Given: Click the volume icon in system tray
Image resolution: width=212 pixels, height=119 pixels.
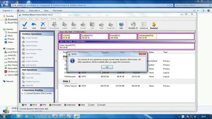Looking at the screenshot, I should click(195, 117).
